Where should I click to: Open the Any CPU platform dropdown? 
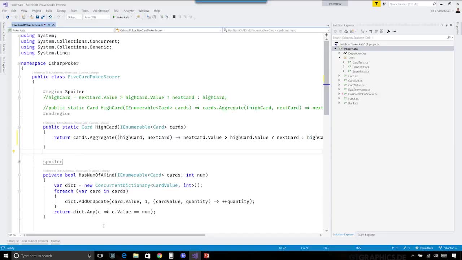point(97,17)
